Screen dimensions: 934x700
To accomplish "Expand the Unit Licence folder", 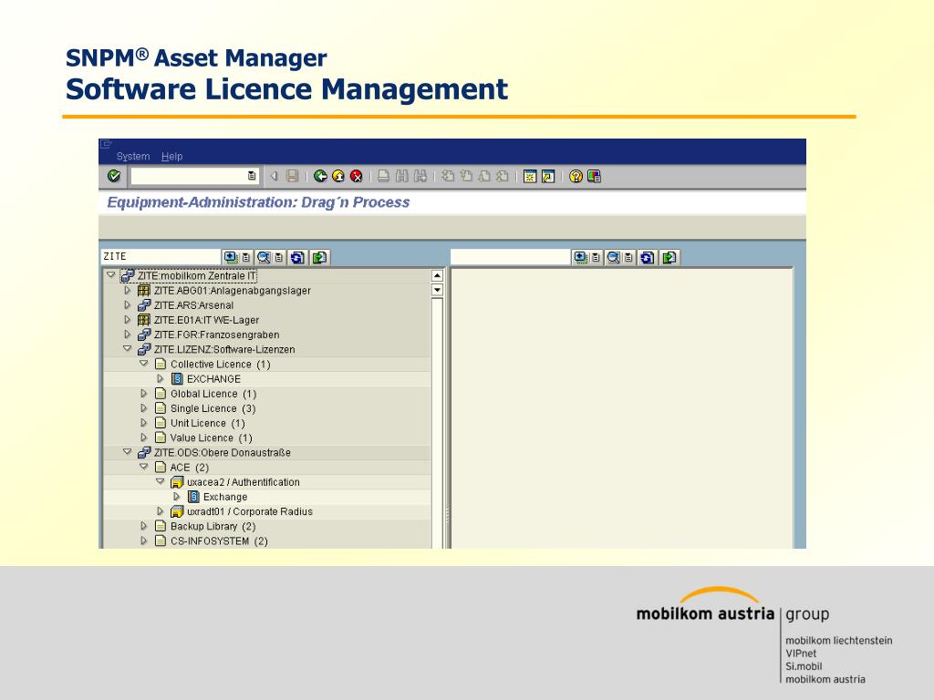I will [143, 423].
